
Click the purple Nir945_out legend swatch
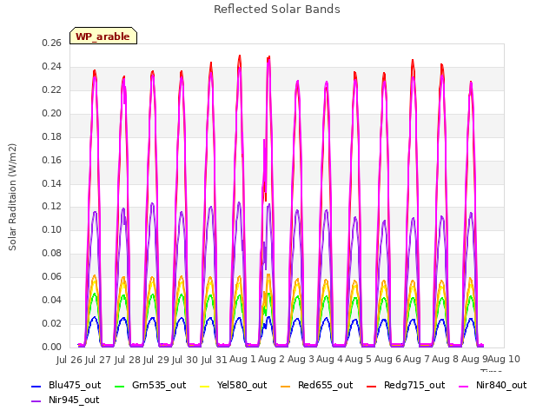[36, 401]
